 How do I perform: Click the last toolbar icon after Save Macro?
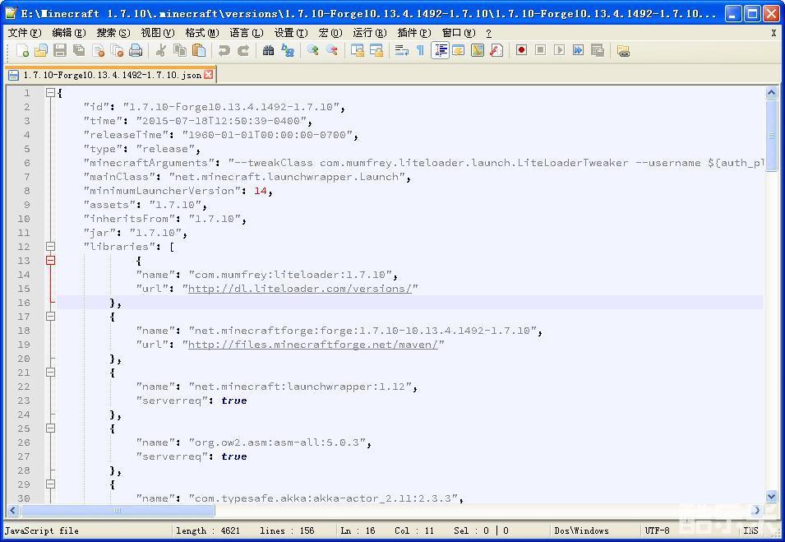click(x=623, y=51)
